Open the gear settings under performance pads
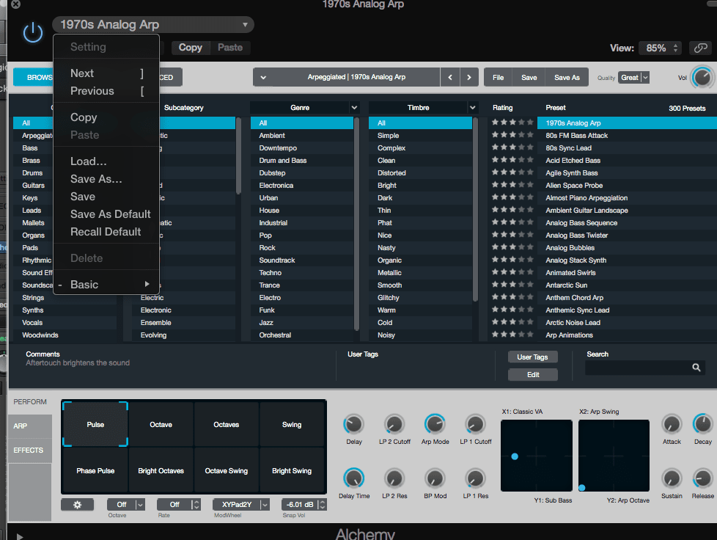Image resolution: width=717 pixels, height=540 pixels. pyautogui.click(x=77, y=504)
